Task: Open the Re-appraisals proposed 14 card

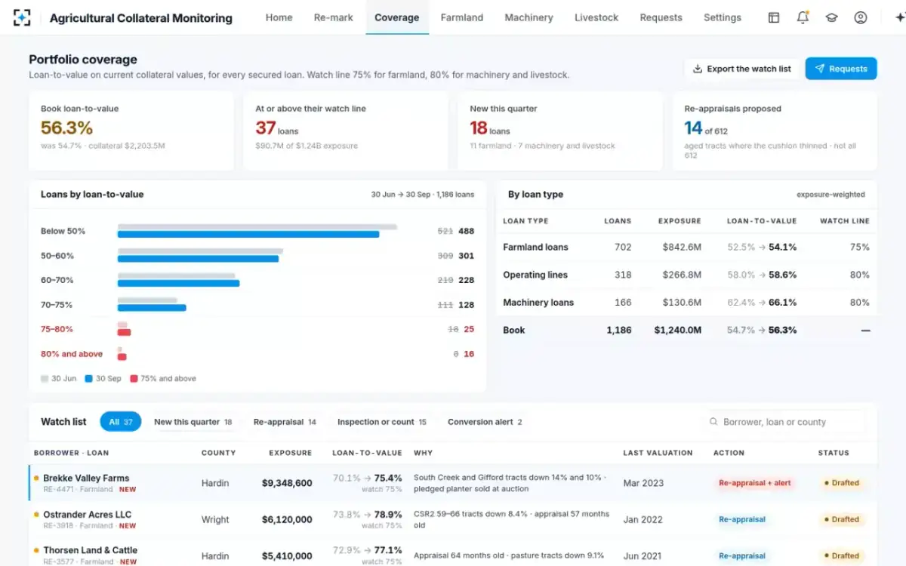Action: coord(775,131)
